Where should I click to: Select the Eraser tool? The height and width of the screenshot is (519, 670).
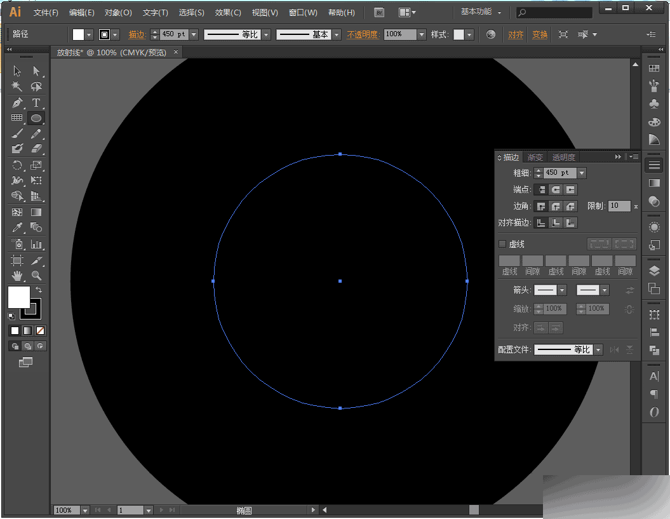(x=36, y=149)
